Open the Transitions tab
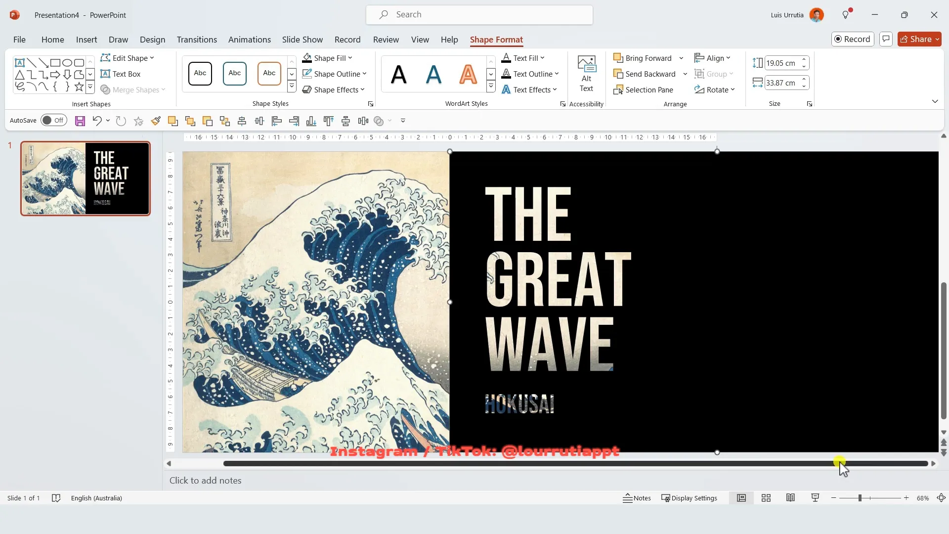The height and width of the screenshot is (534, 949). point(197,40)
